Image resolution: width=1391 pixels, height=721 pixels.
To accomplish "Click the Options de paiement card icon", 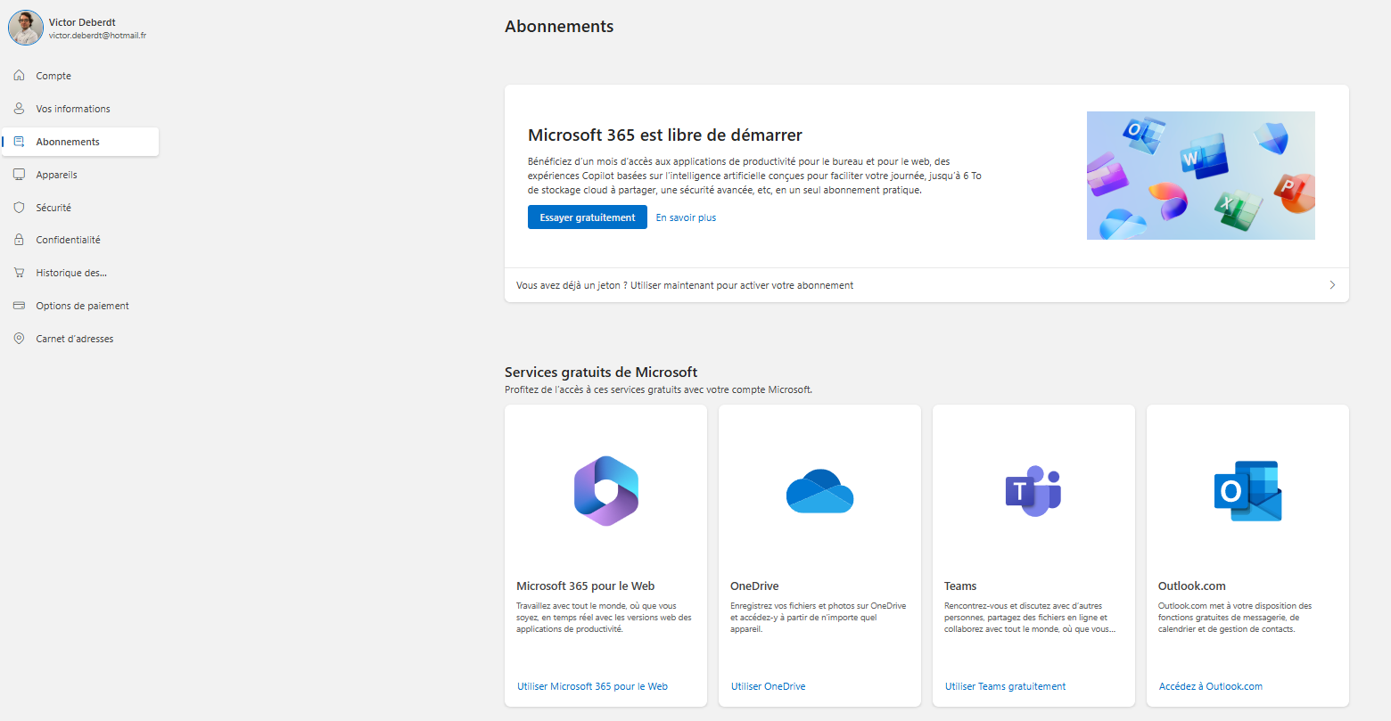I will tap(19, 306).
